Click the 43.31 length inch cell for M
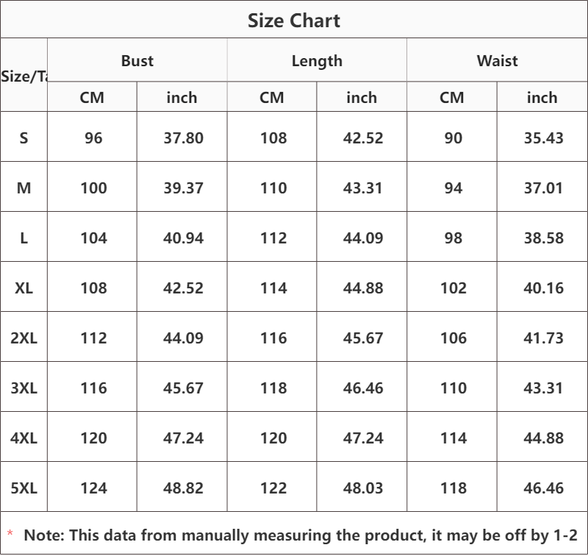This screenshot has width=588, height=556. click(x=362, y=188)
